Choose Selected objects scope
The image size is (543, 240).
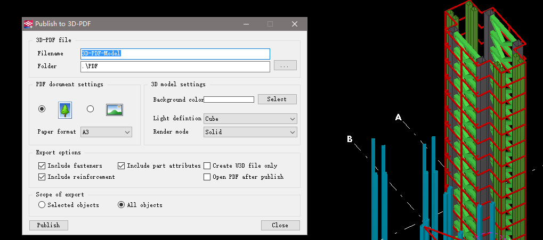click(42, 205)
